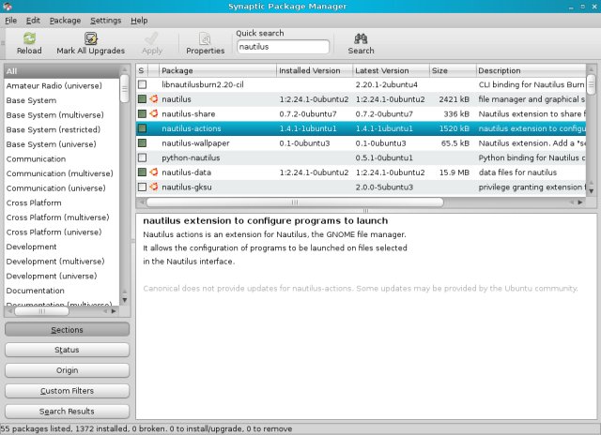Screen dimensions: 601x435
Task: Click the Synaptic app icon in title bar
Action: (8, 7)
